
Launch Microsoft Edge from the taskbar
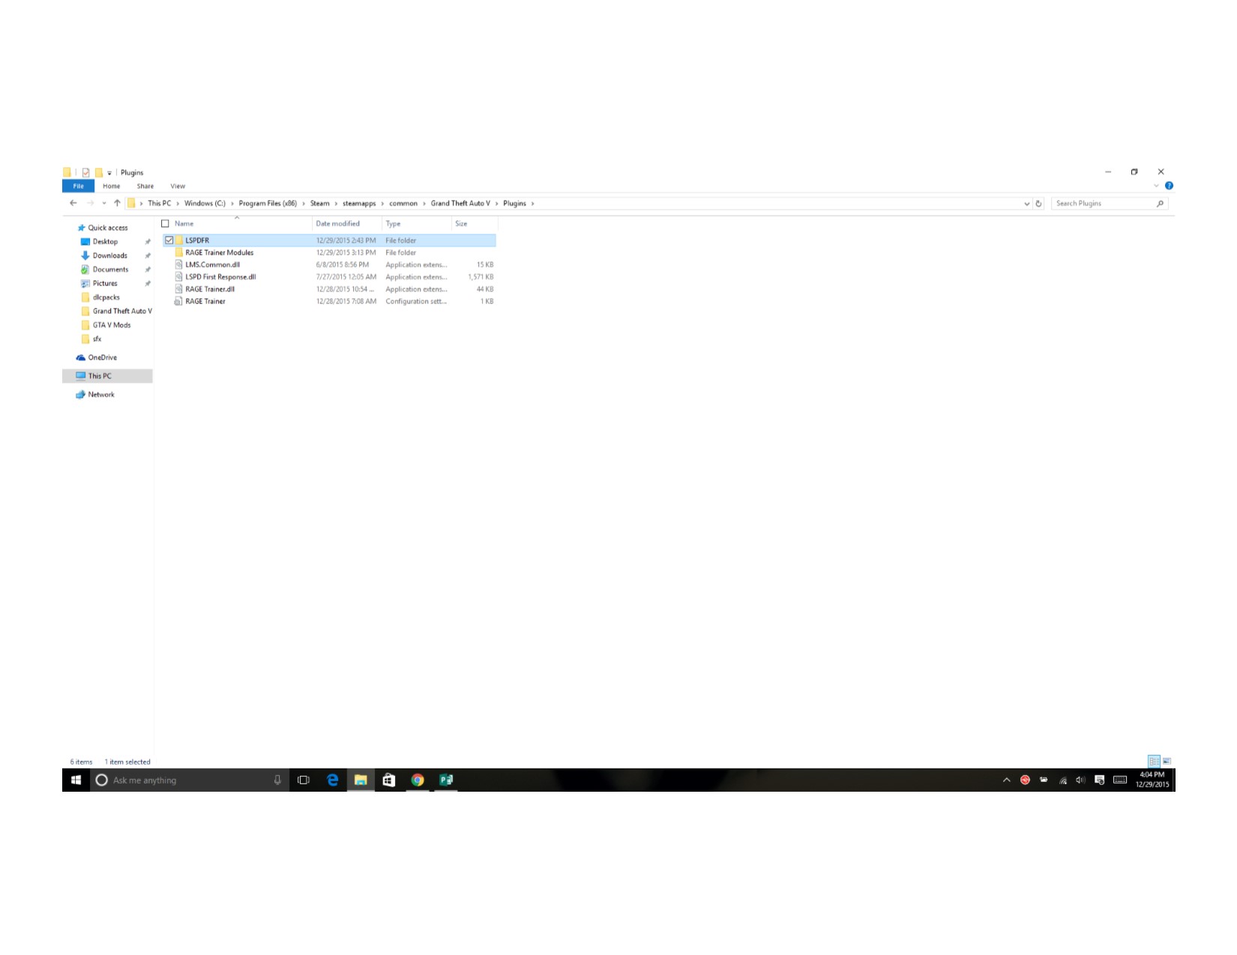coord(332,780)
